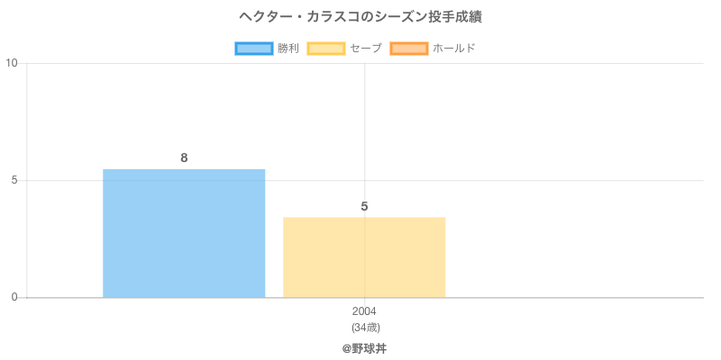Click the blue 勝利 legend color box
This screenshot has width=721, height=360.
253,48
